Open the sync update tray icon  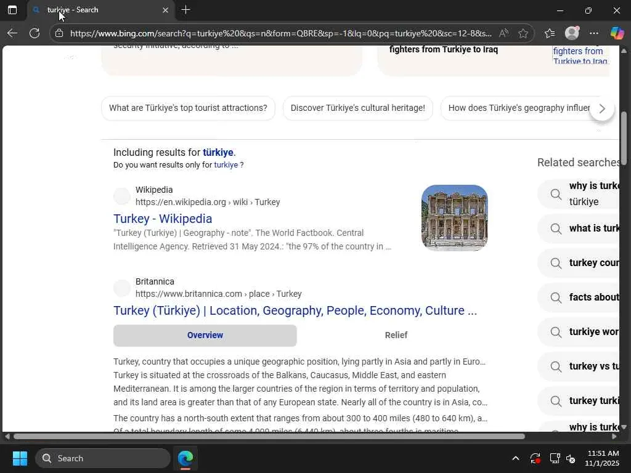tap(535, 458)
